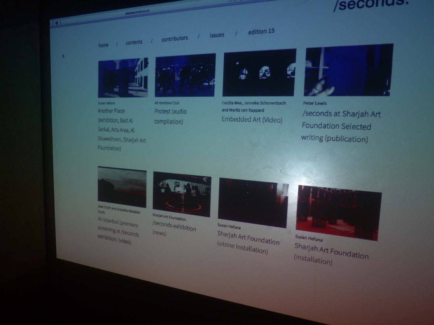Open the red Installation thumbnail image
The height and width of the screenshot is (325, 434).
[x=338, y=213]
